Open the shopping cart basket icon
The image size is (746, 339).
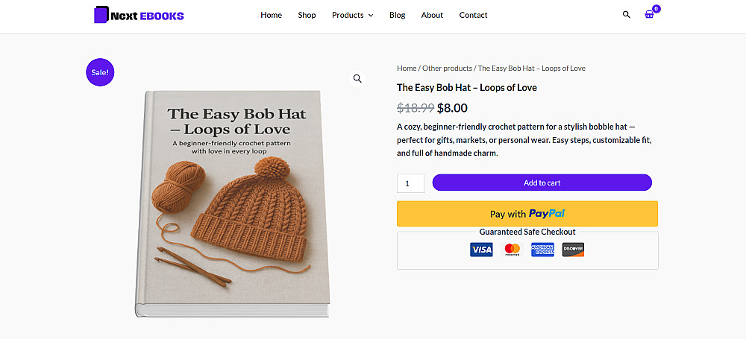tap(650, 15)
